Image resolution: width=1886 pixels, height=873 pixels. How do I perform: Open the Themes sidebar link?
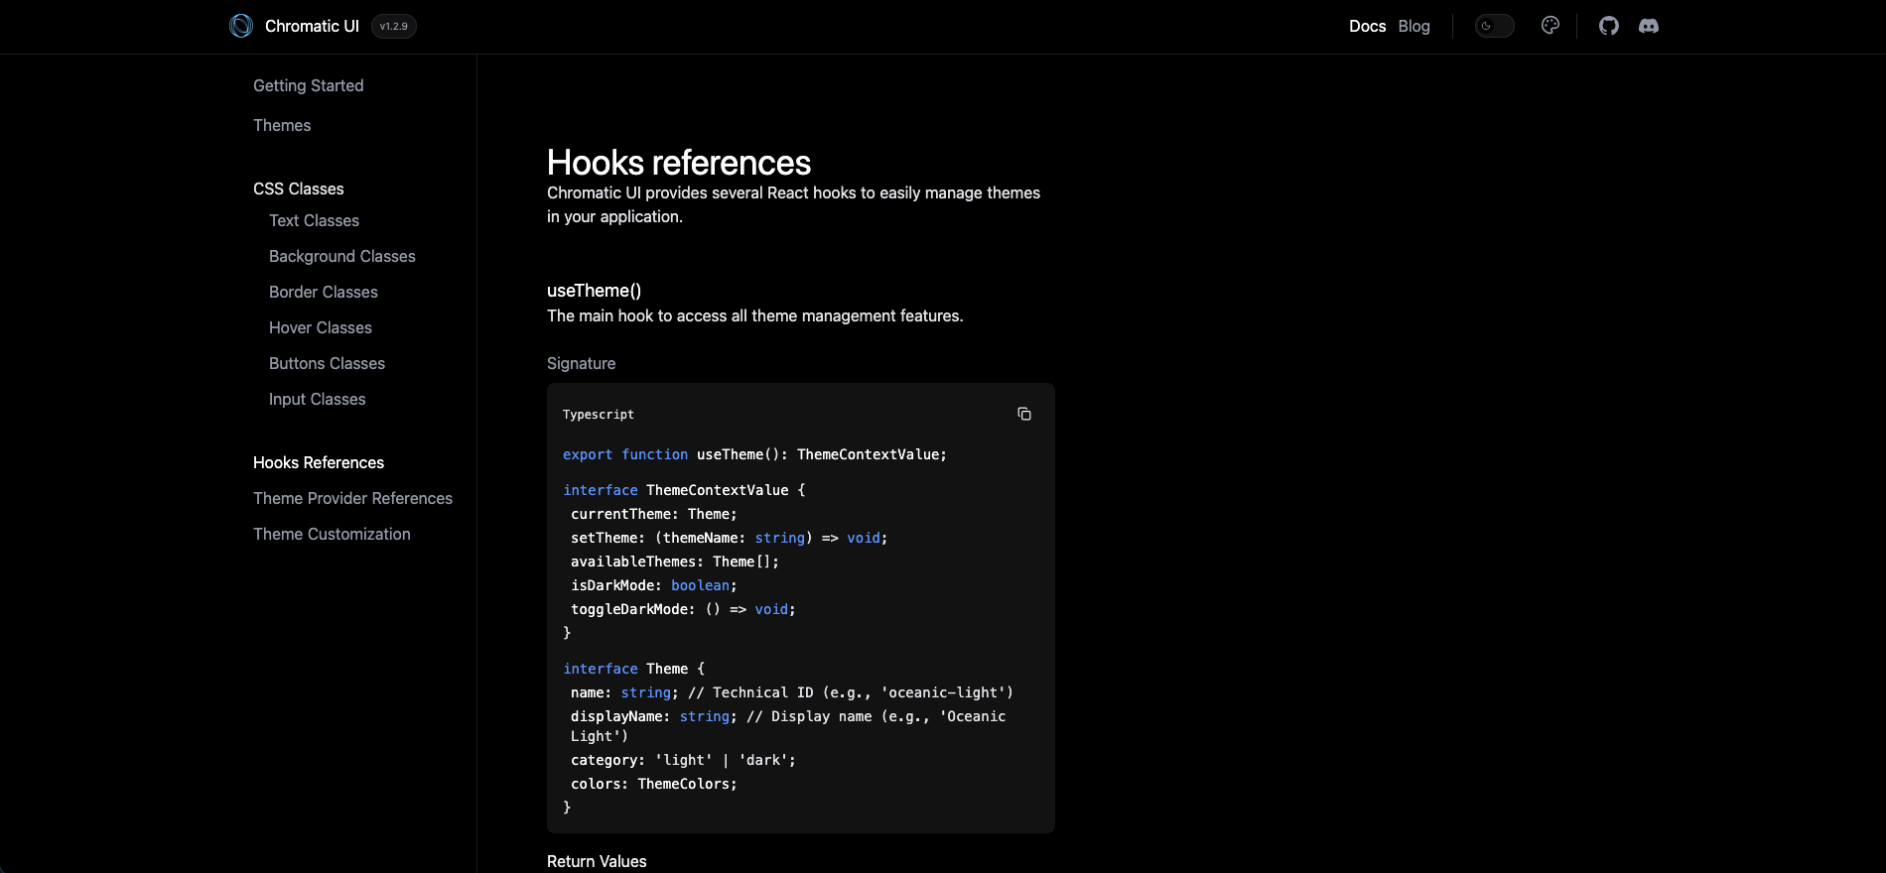click(x=282, y=125)
